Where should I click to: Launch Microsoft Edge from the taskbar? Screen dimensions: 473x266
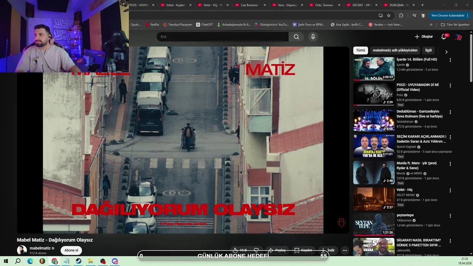click(x=30, y=261)
